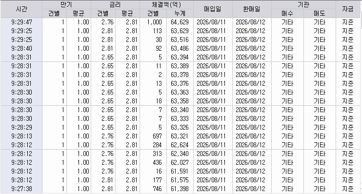Select cumulative value 63,516

tap(180, 39)
